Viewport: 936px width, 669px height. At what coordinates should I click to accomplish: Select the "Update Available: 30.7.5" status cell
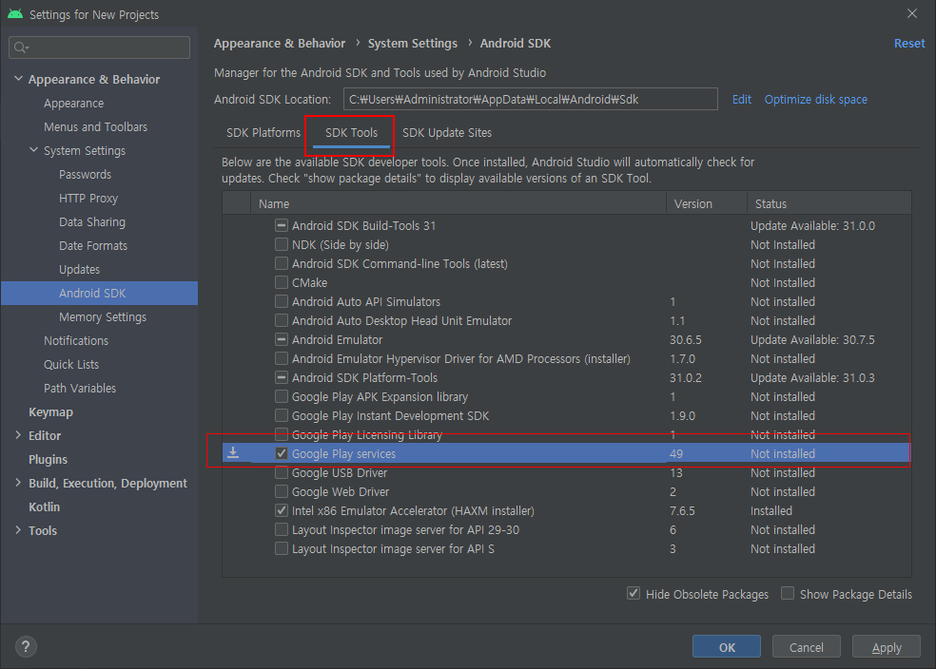812,340
